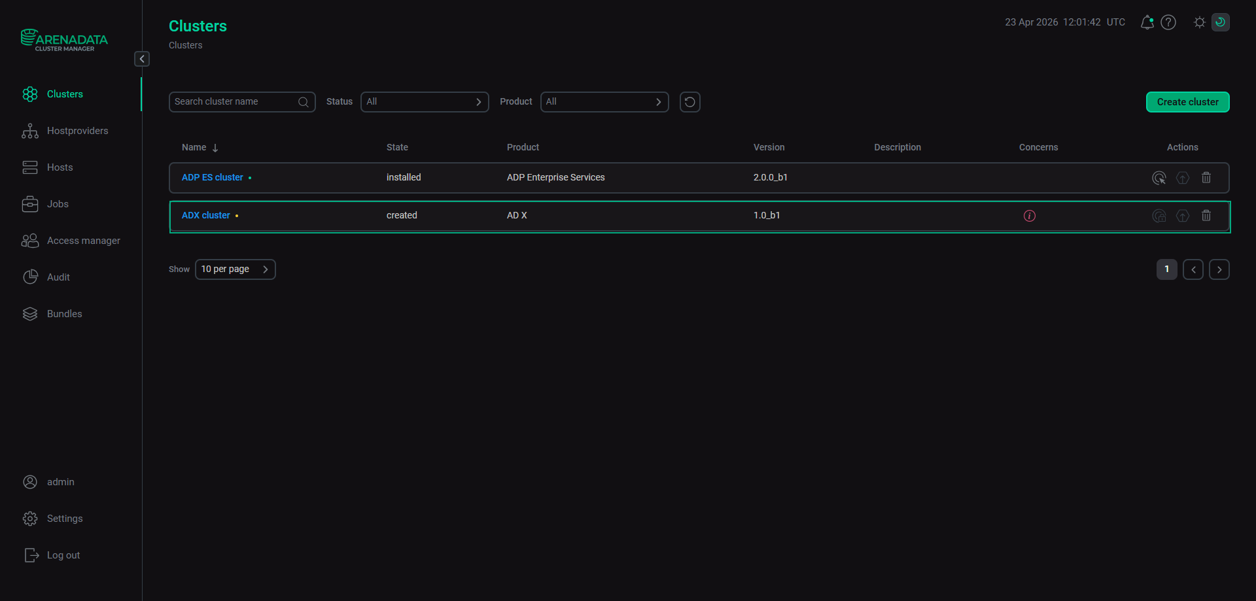Click the 'AD X' product cell
1256x601 pixels.
517,216
